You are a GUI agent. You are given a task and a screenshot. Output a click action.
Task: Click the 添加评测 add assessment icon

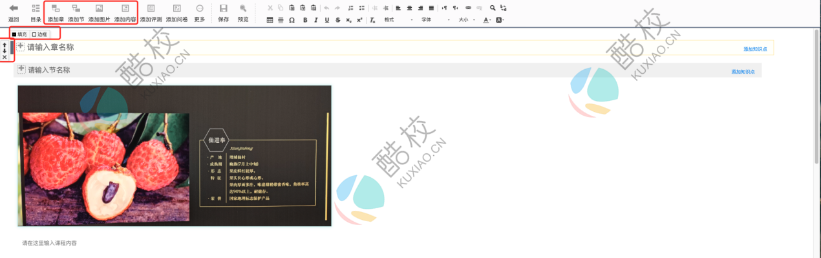(151, 8)
